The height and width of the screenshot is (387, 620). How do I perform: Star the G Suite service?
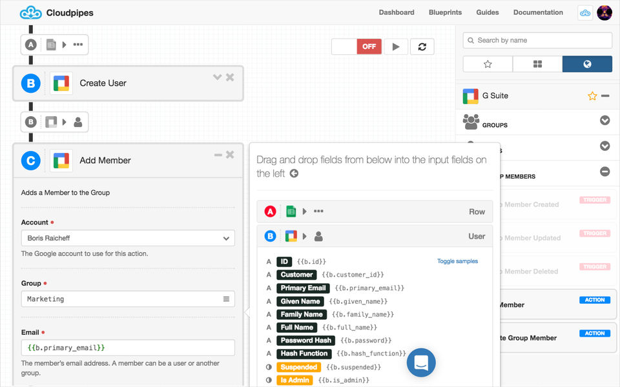(x=592, y=96)
